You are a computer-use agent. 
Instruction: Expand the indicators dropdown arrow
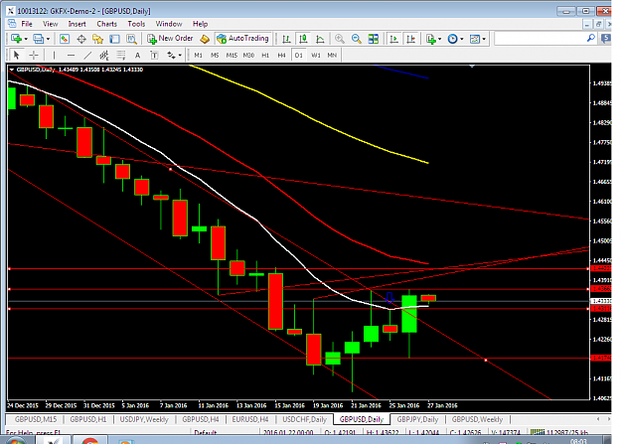click(440, 39)
